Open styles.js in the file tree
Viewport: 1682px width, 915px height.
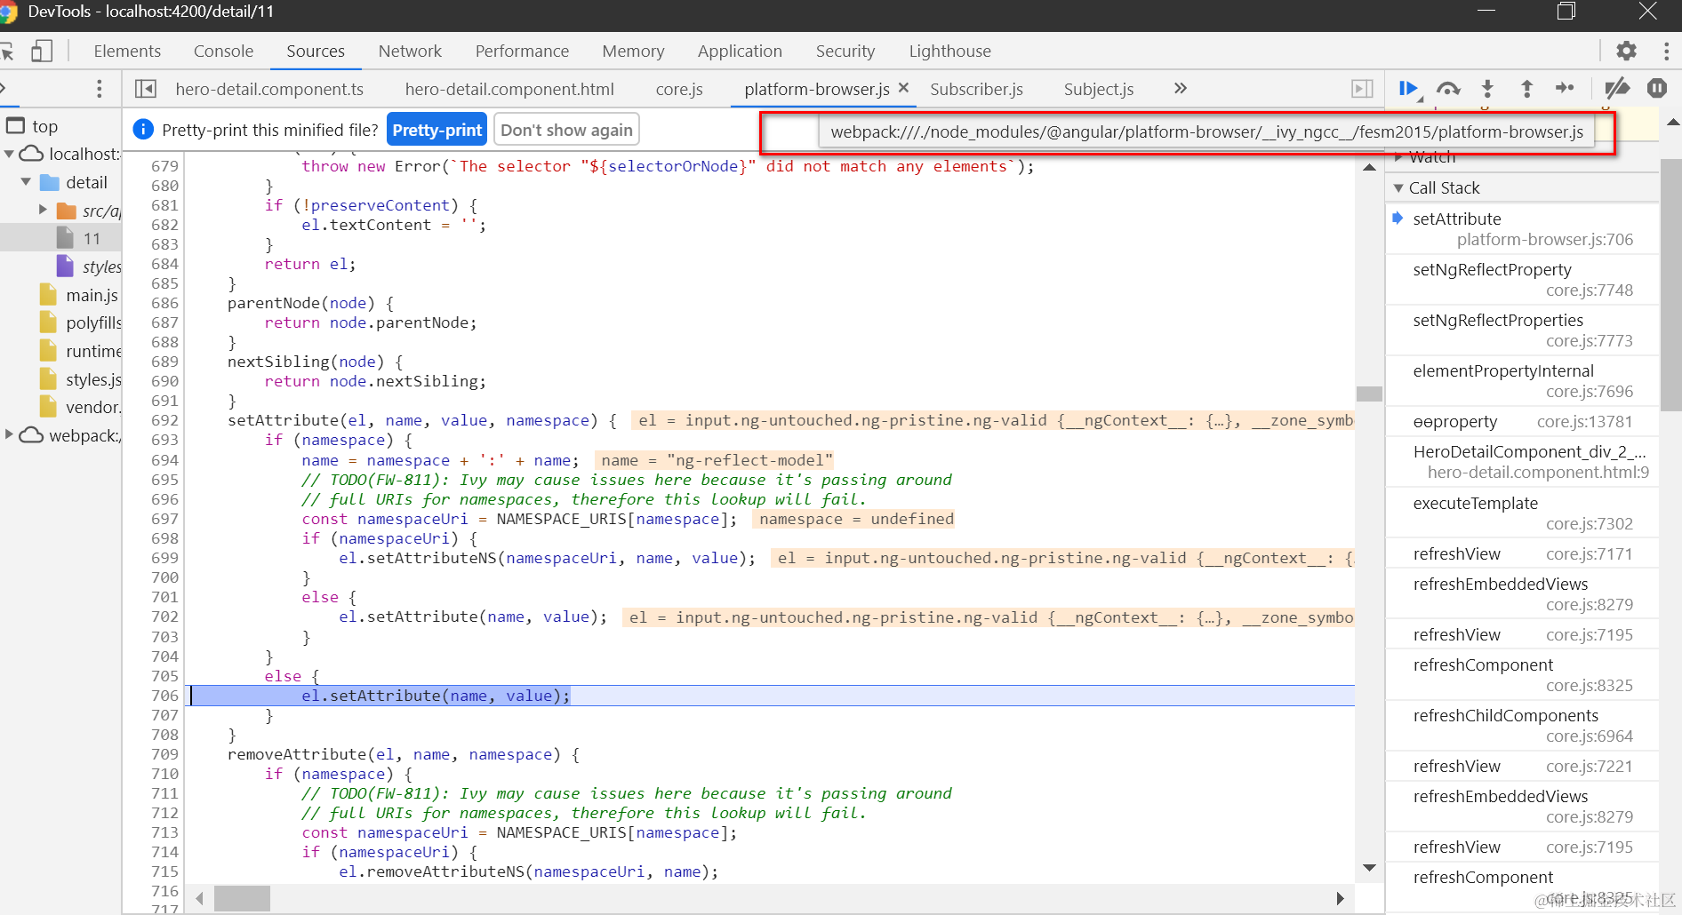point(93,379)
